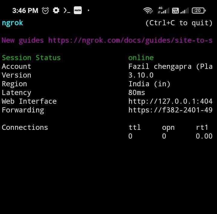Tap the green "online" session status
Image resolution: width=217 pixels, height=214 pixels.
[x=141, y=58]
